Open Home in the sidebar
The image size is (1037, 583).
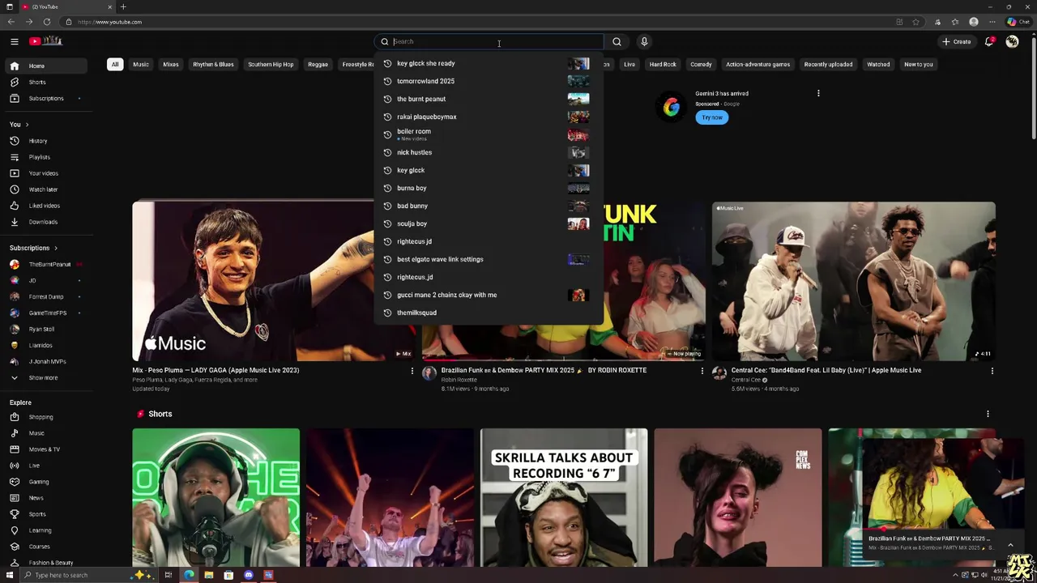(x=47, y=66)
